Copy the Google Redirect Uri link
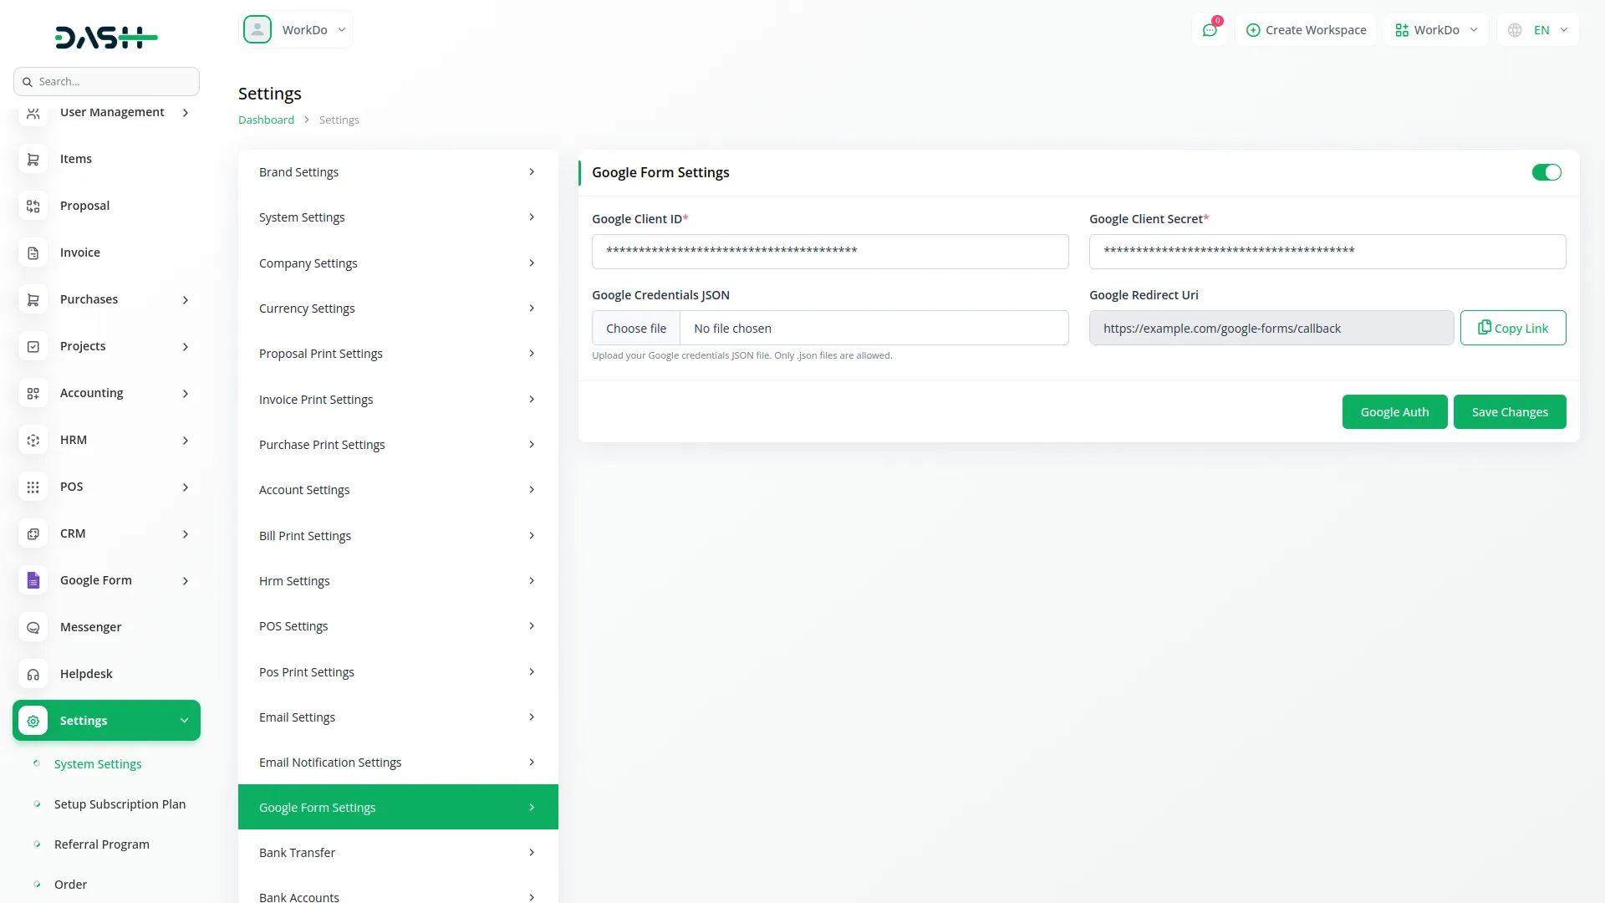1605x903 pixels. click(1513, 328)
